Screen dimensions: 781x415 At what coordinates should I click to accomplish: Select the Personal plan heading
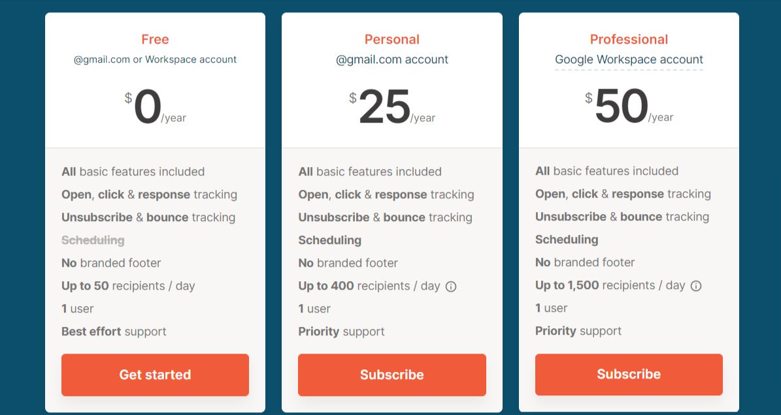(392, 39)
